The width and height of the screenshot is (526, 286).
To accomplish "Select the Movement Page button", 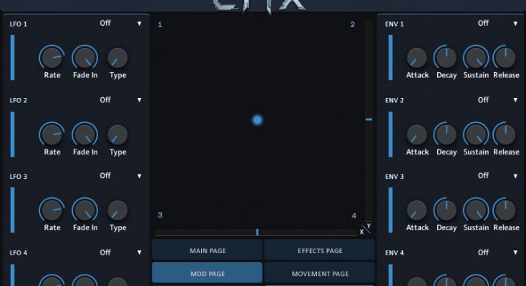I will point(320,273).
